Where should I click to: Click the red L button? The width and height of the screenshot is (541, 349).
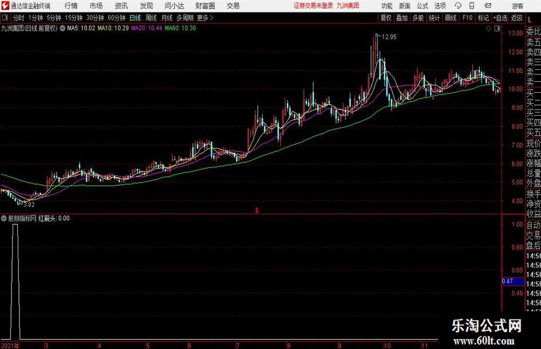pos(530,19)
